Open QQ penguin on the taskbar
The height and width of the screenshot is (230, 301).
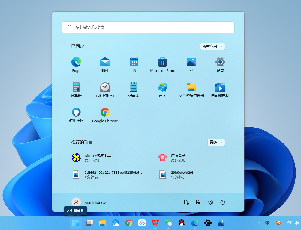[x=181, y=223]
